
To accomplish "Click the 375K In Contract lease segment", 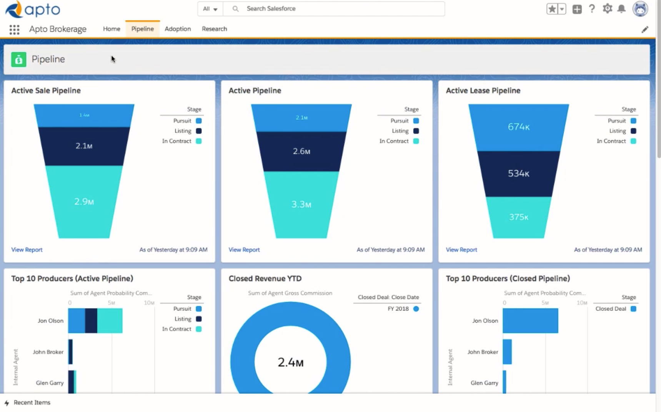I will pos(518,217).
